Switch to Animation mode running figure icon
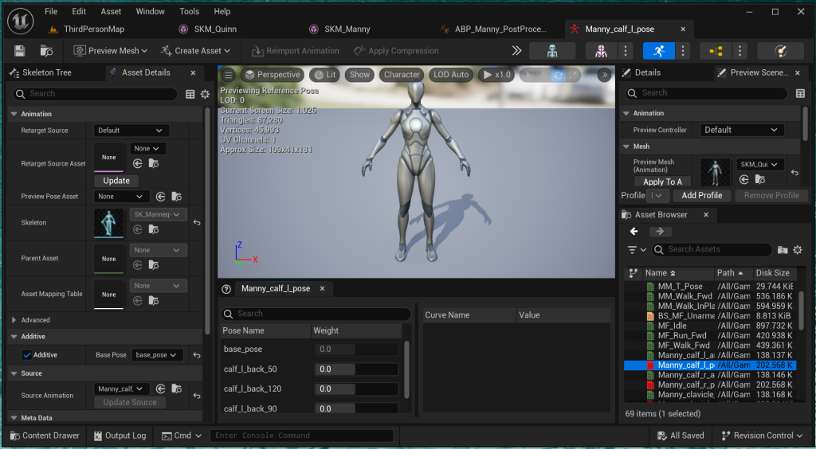 [659, 50]
